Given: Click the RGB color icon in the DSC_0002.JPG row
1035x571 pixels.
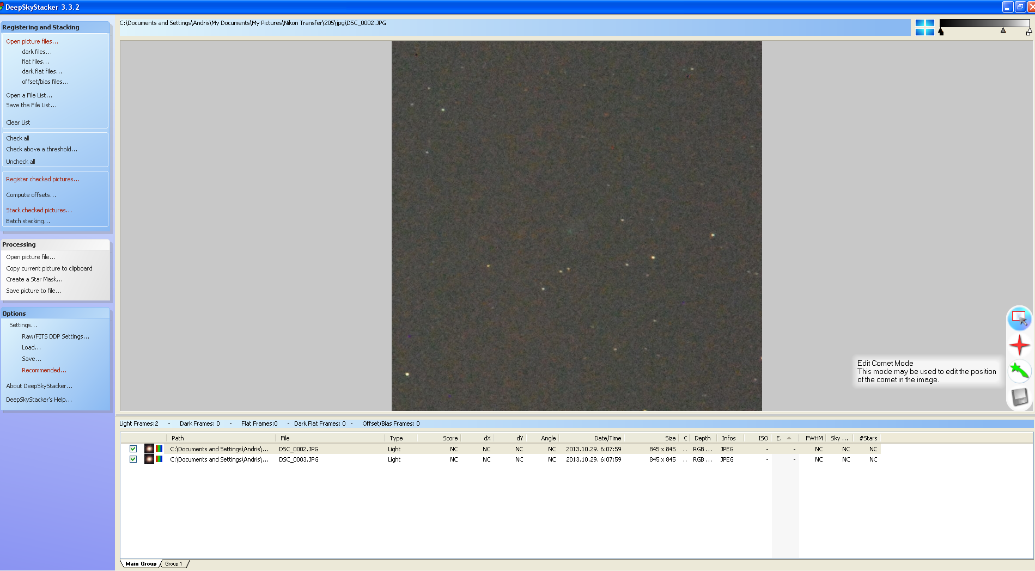Looking at the screenshot, I should pyautogui.click(x=159, y=449).
